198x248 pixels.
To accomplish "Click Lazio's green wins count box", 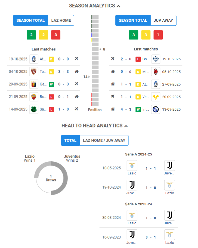I will point(31,35).
